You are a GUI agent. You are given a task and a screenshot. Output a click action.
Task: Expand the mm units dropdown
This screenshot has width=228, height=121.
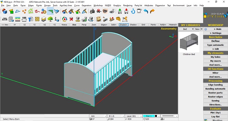click(x=98, y=116)
